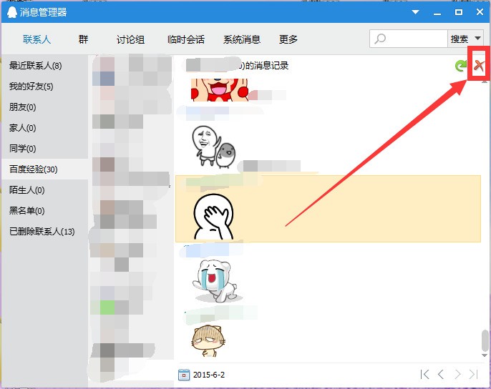This screenshot has width=491, height=389.
Task: Select 黑名单(0) group
Action: tap(44, 211)
